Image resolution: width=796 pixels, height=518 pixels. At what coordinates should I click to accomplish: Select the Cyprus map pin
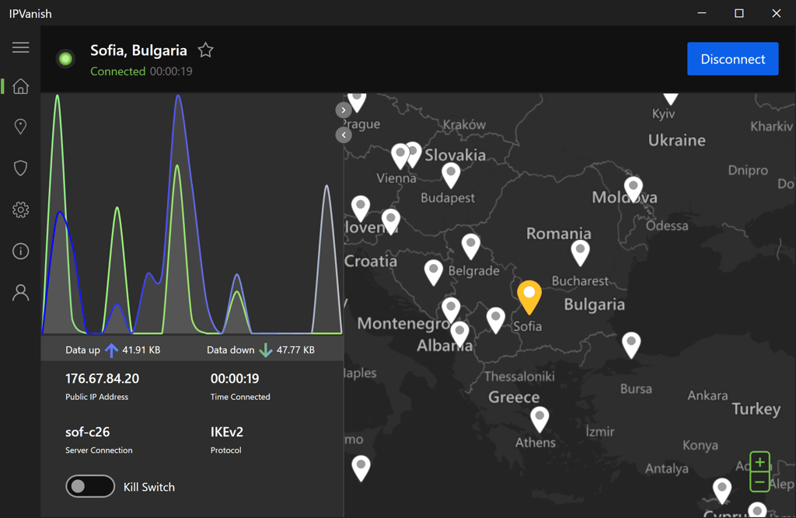722,491
